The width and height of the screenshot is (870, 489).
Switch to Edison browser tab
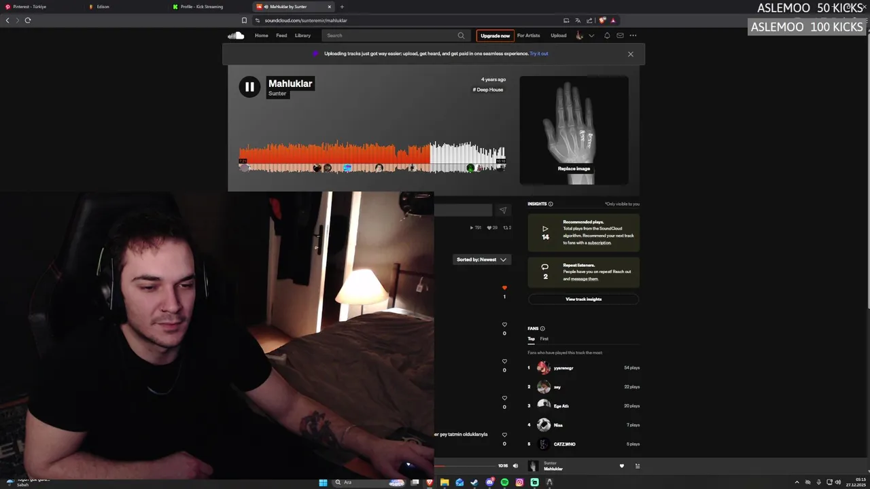coord(126,7)
